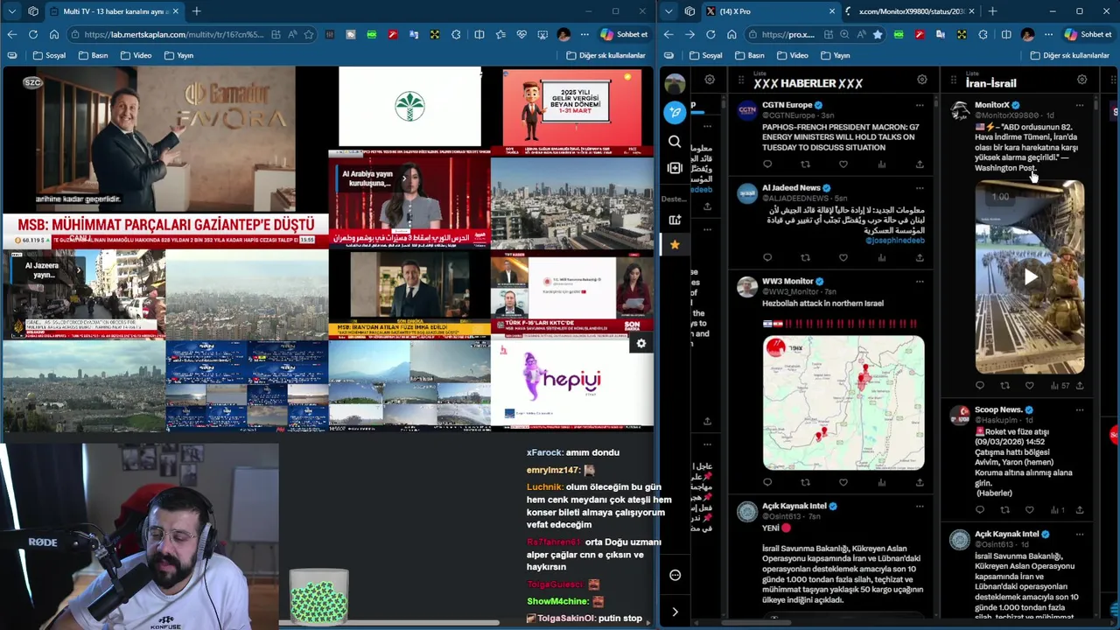Image resolution: width=1120 pixels, height=630 pixels.
Task: View analytics of Al Jadeed News post
Action: 881,257
